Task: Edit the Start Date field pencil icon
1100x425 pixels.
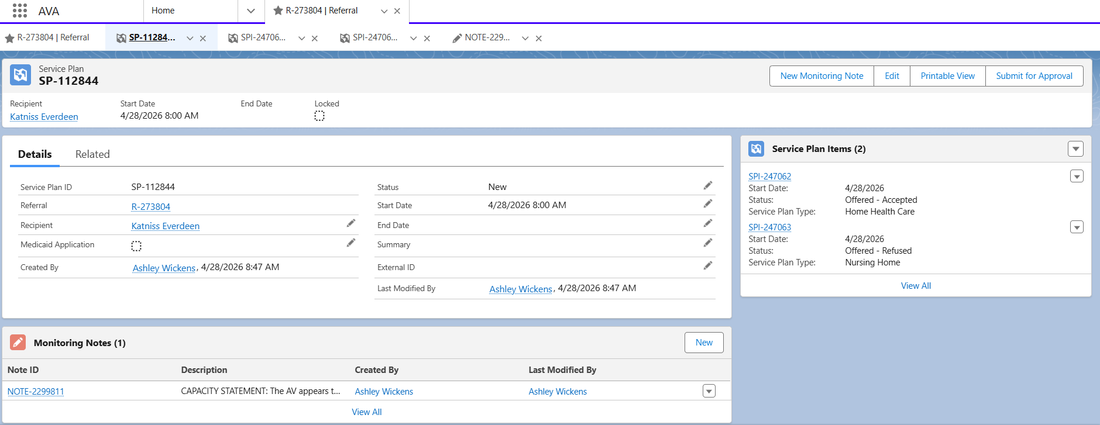Action: point(708,203)
